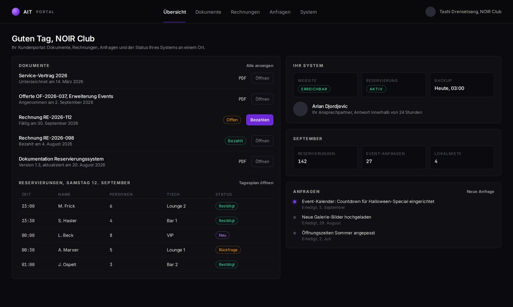Click Arian Djordjevic's contact avatar
The height and width of the screenshot is (307, 513).
[x=300, y=109]
